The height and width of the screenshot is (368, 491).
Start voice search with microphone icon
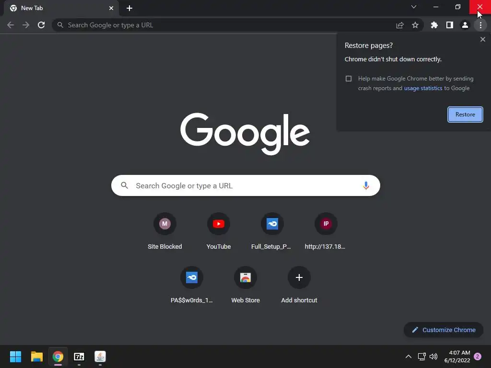(x=366, y=185)
